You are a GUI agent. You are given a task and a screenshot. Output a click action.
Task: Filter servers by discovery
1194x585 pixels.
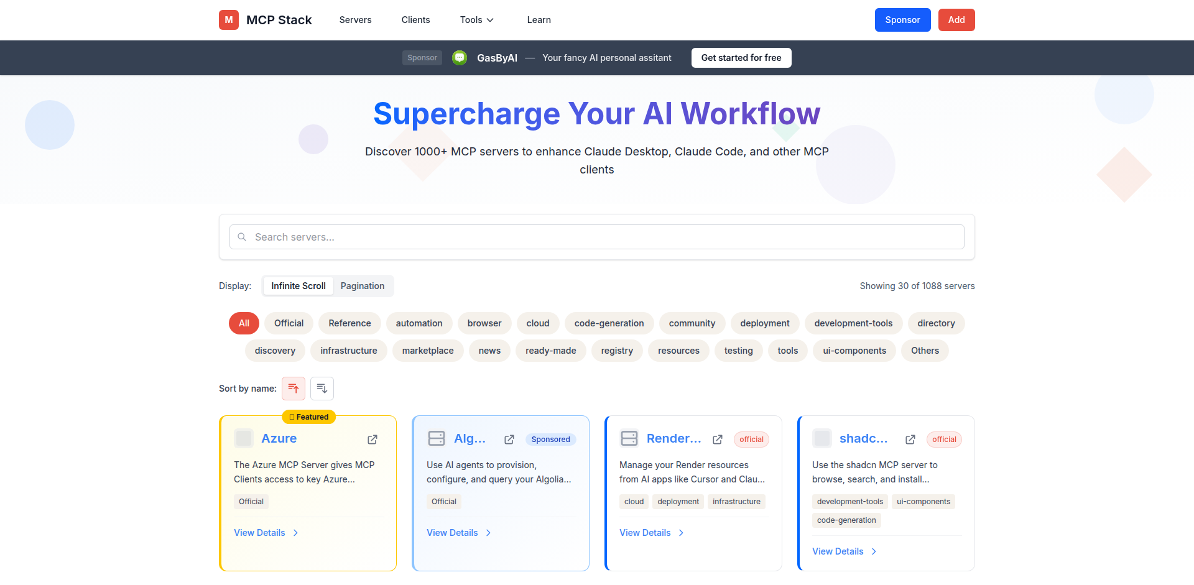pos(275,351)
